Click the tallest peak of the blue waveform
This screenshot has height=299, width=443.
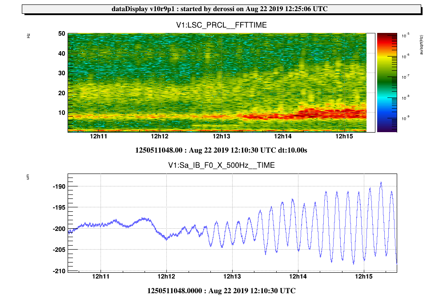381,182
